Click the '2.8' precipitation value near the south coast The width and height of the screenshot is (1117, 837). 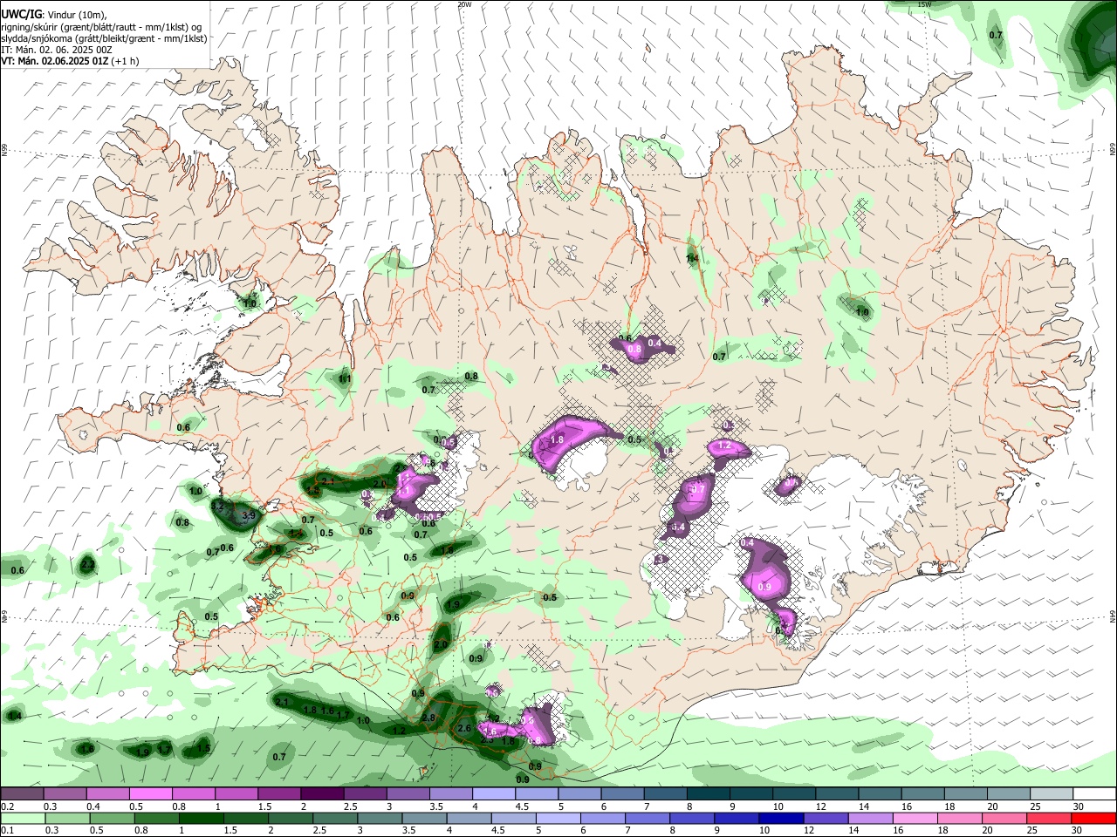click(x=428, y=718)
